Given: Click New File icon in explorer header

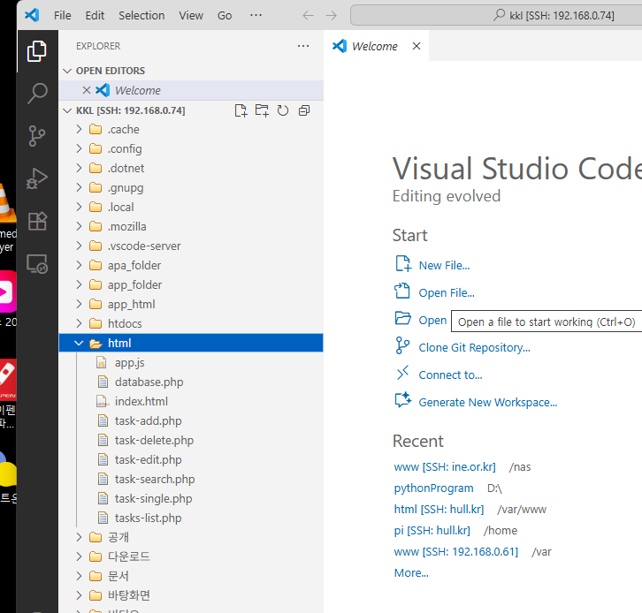Looking at the screenshot, I should (241, 110).
